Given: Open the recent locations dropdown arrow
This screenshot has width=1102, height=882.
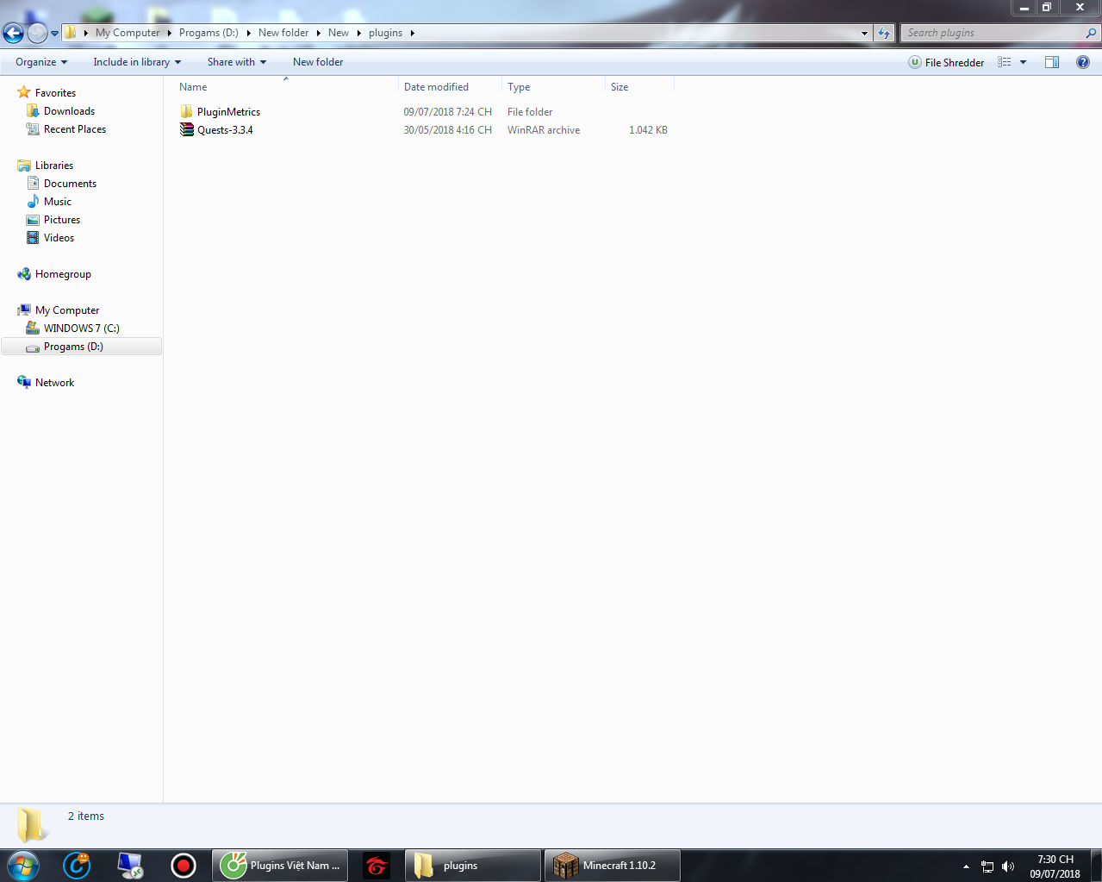Looking at the screenshot, I should pyautogui.click(x=54, y=34).
